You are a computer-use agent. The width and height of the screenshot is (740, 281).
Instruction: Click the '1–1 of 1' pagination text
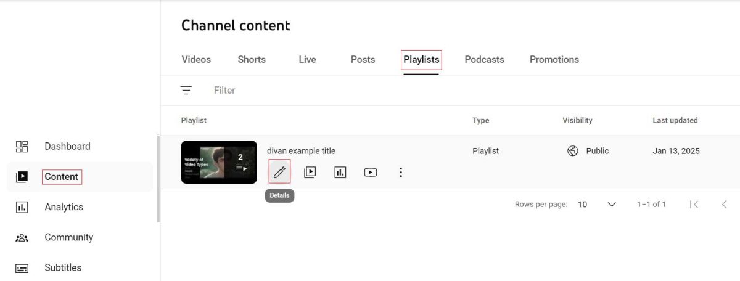(651, 205)
